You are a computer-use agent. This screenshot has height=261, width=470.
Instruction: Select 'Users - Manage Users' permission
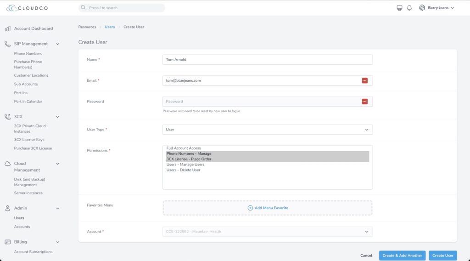click(x=185, y=165)
